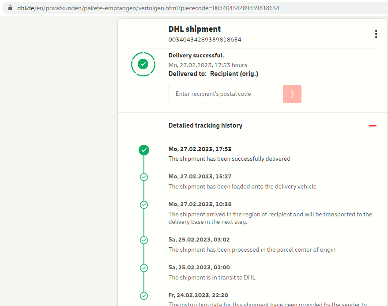Click checkmark for in transit to DHL
This screenshot has width=388, height=306.
pos(143,268)
